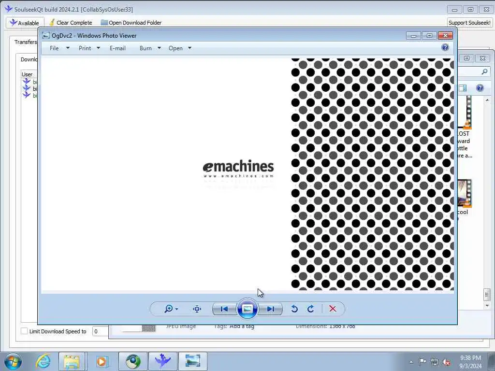Image resolution: width=495 pixels, height=371 pixels.
Task: Open the Print menu
Action: coord(85,48)
